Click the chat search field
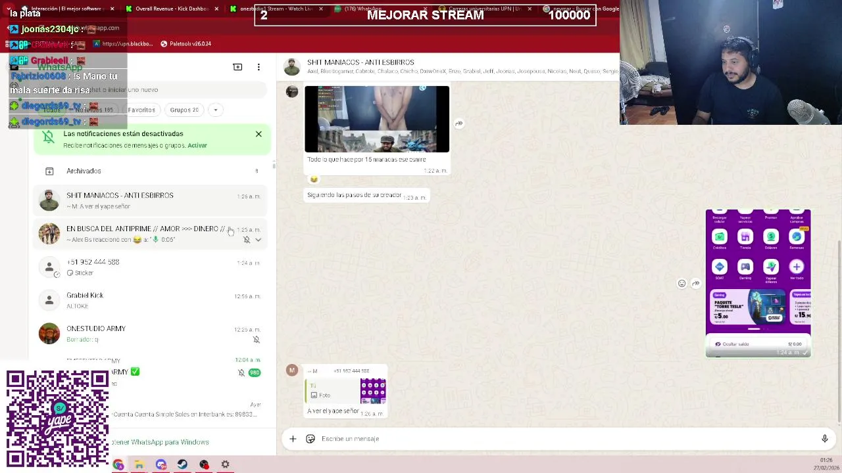This screenshot has height=473, width=842. tap(151, 89)
